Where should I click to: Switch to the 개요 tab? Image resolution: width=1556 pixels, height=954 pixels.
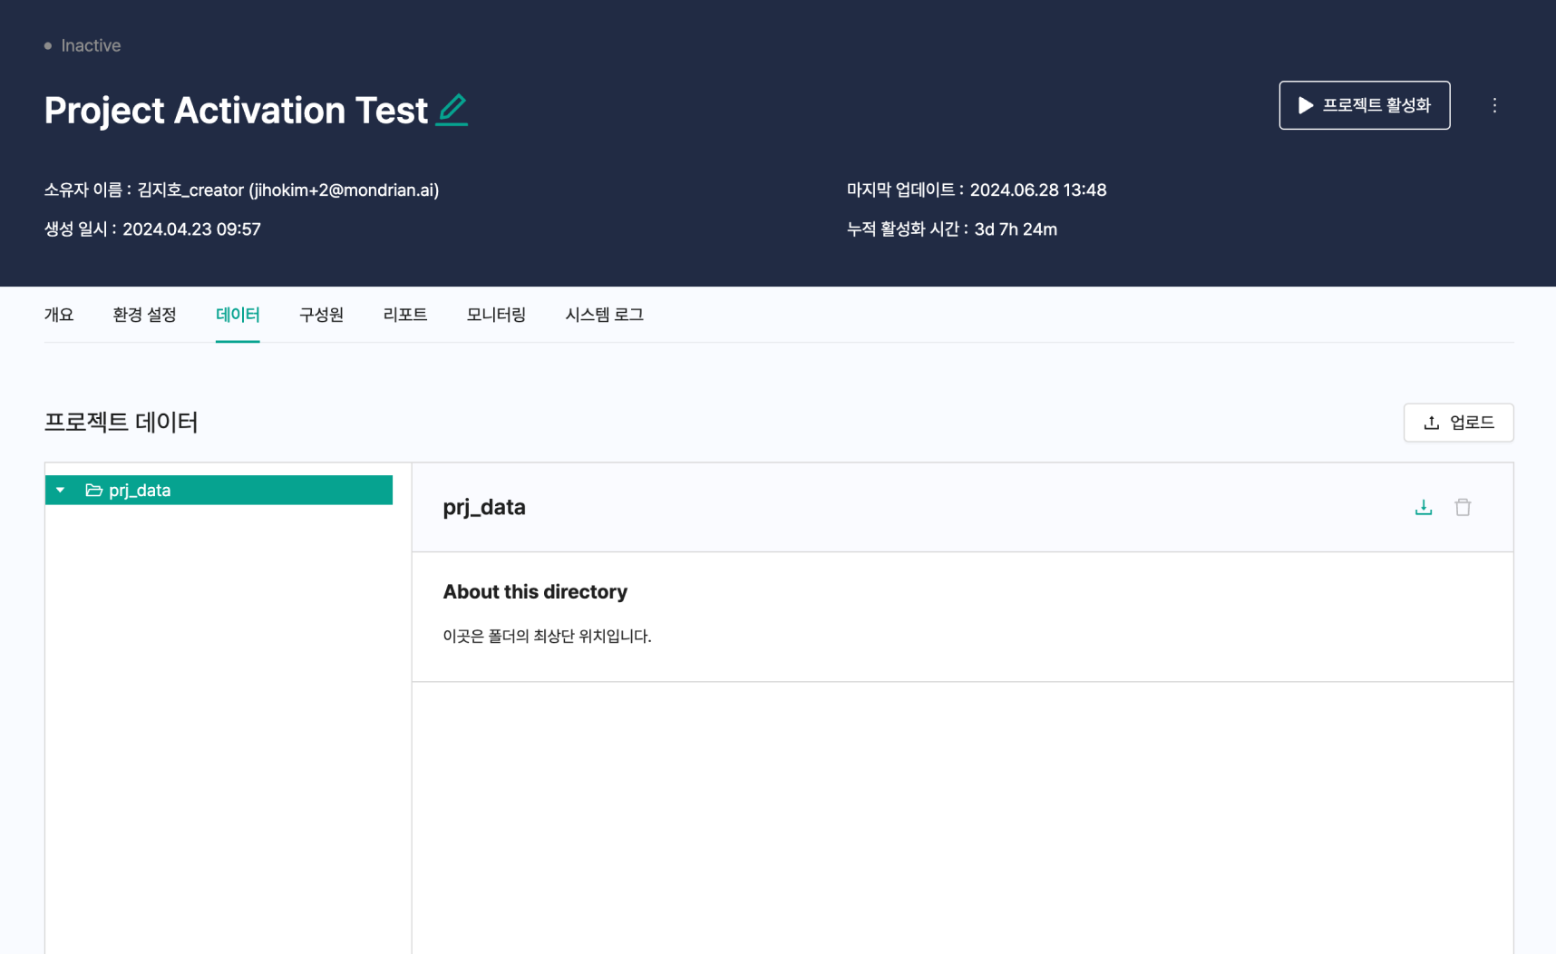[59, 315]
